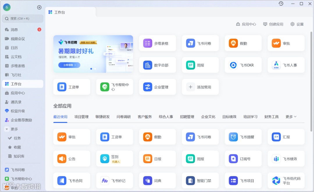314x192 pixels.
Task: Switch to the 综合人事 tab
Action: 166,117
